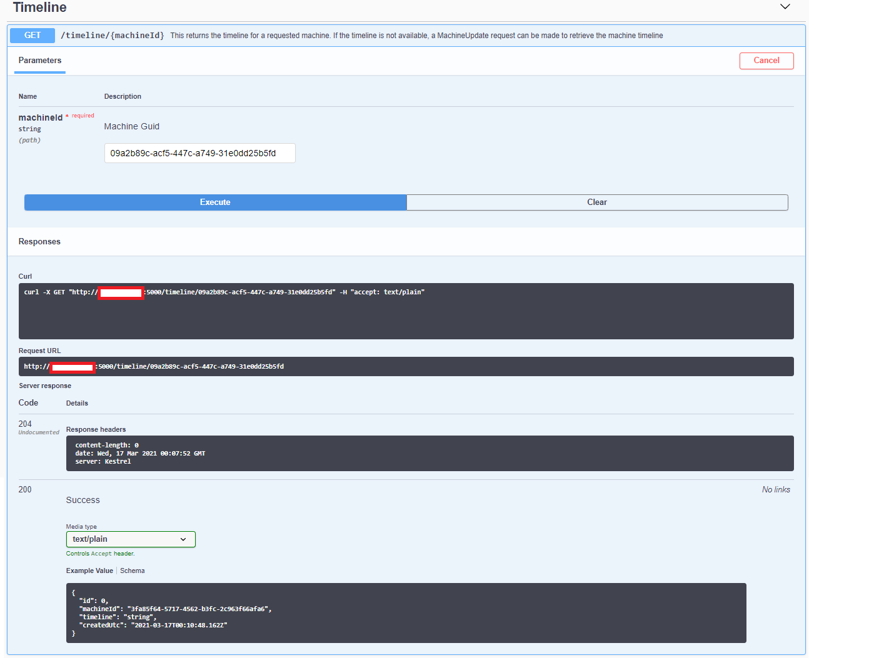Select the Example Value view
This screenshot has height=658, width=884.
click(x=89, y=571)
